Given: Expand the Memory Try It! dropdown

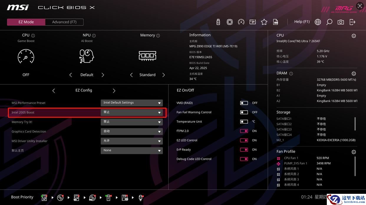Looking at the screenshot, I should coord(132,122).
